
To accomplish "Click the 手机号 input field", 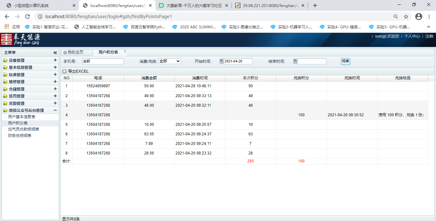I will (x=103, y=61).
